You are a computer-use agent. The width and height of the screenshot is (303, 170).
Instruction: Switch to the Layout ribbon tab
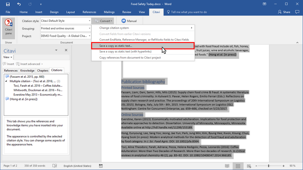click(71, 12)
